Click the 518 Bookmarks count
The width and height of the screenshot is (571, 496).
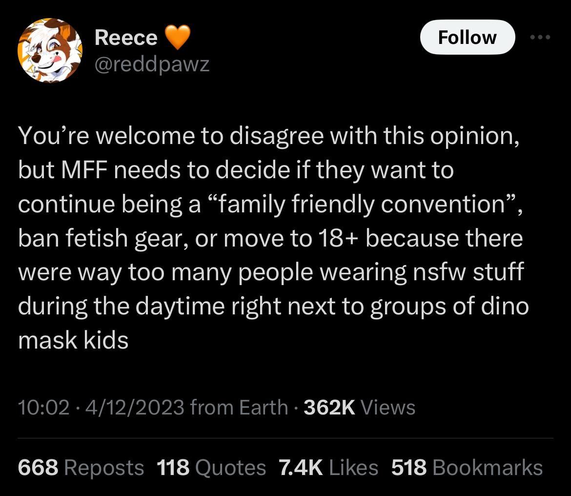(467, 467)
